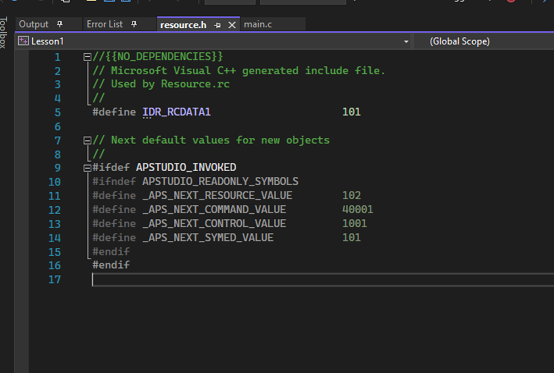
Task: Click the APSTUDIO_INVOKED macro name
Action: (186, 168)
